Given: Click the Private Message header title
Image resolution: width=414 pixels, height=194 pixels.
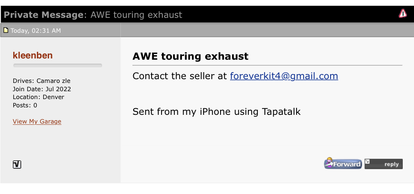Looking at the screenshot, I should [x=43, y=15].
